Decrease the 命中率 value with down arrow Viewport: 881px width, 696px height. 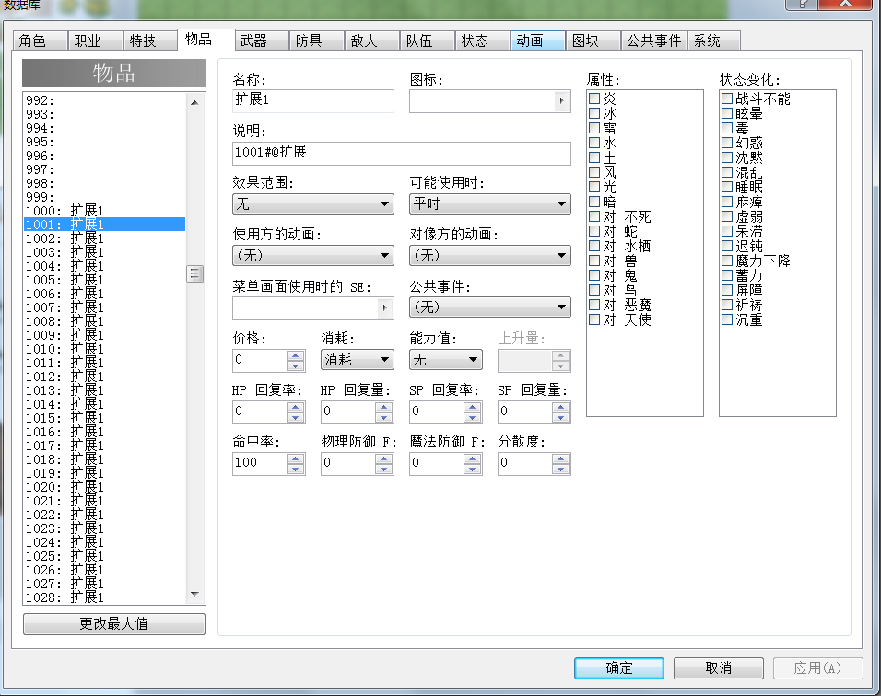tap(296, 469)
